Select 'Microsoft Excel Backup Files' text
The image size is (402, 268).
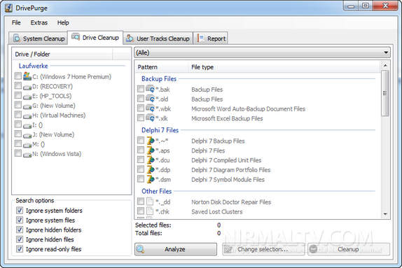click(x=227, y=118)
